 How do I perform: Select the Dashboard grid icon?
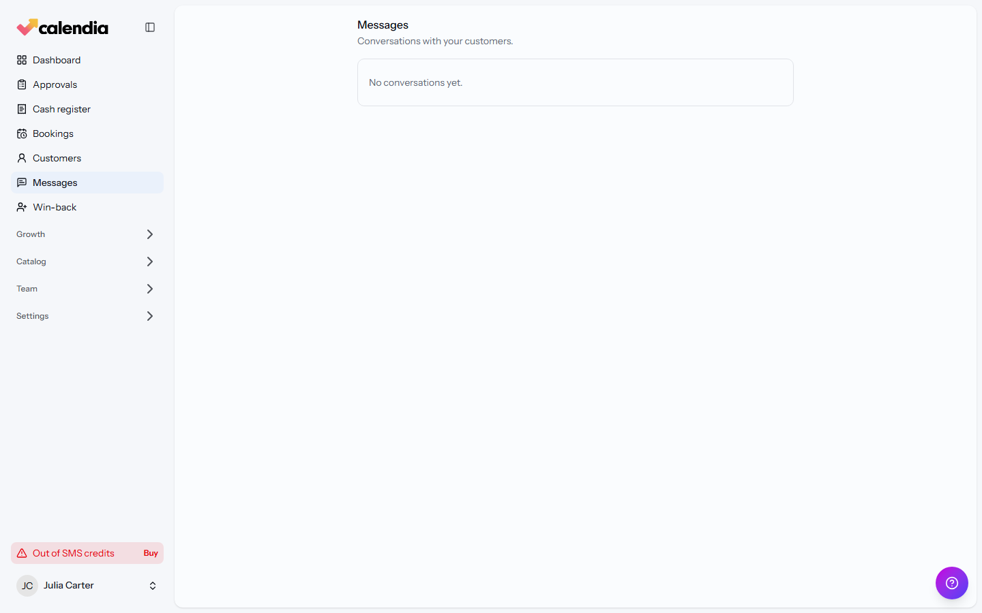pos(22,60)
